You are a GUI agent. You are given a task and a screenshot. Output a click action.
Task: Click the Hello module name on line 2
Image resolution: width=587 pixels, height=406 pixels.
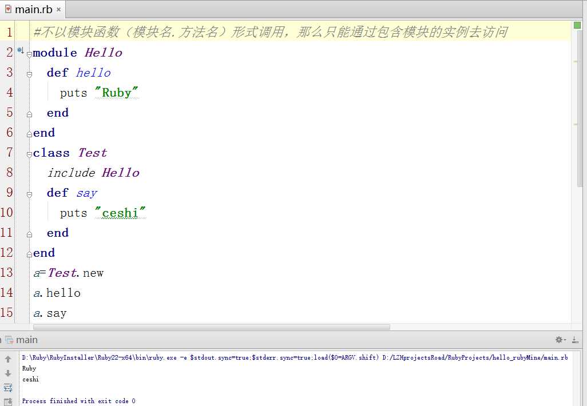[x=104, y=53]
